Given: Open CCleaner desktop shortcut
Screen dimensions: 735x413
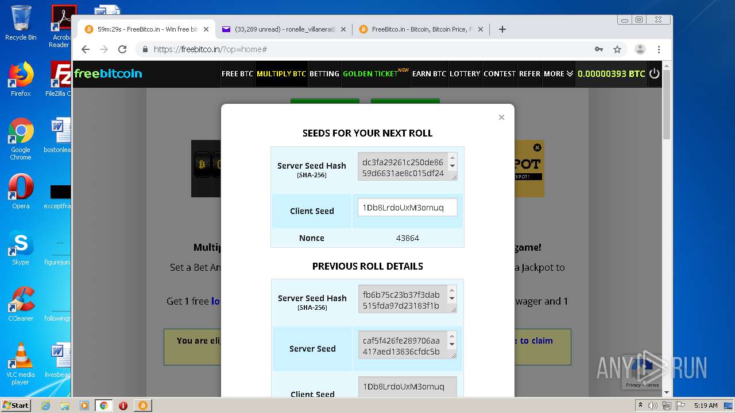Looking at the screenshot, I should click(21, 304).
